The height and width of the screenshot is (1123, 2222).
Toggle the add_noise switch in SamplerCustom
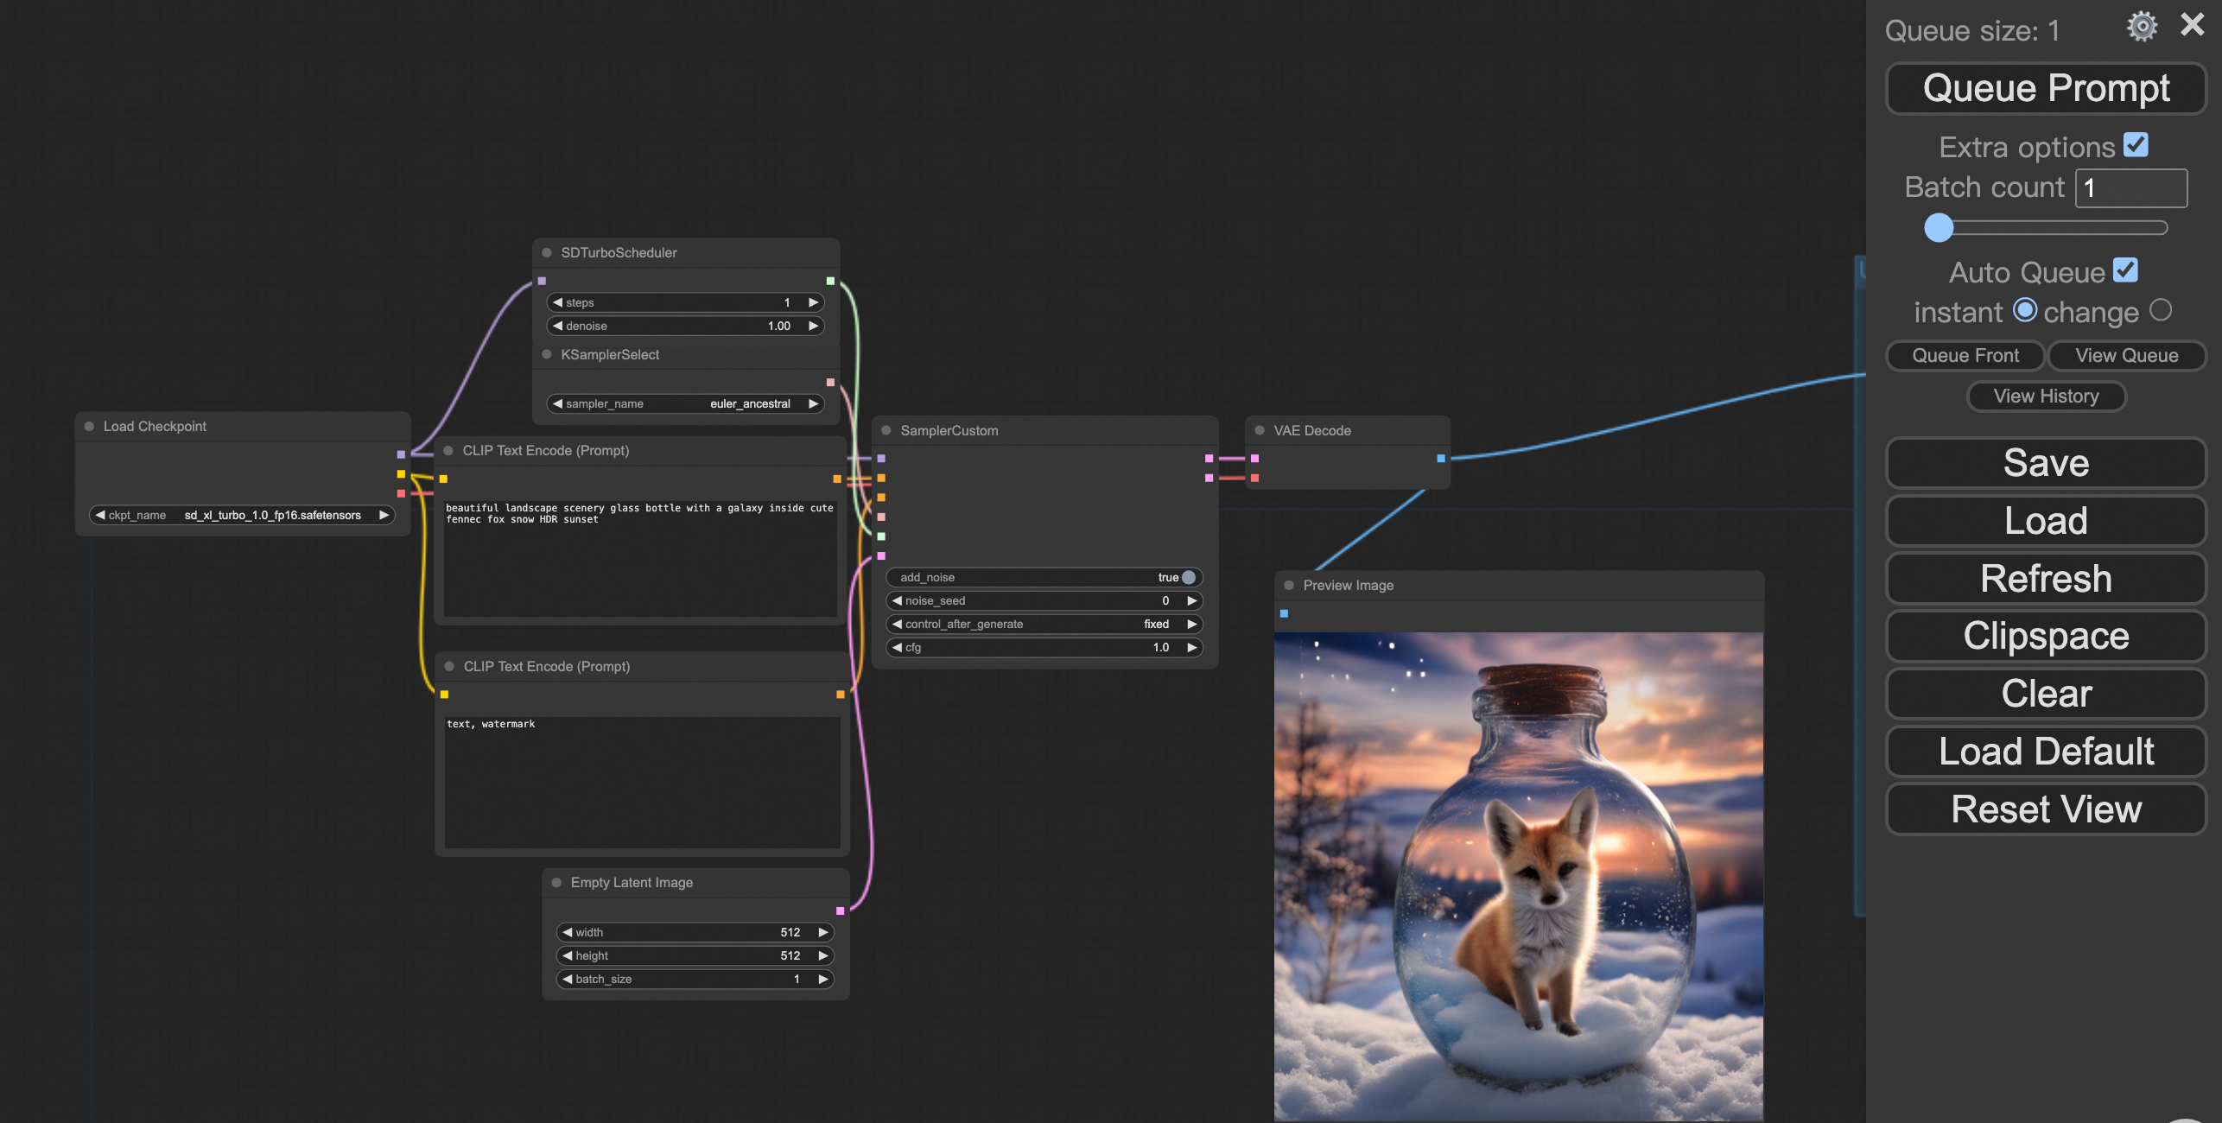[1188, 577]
